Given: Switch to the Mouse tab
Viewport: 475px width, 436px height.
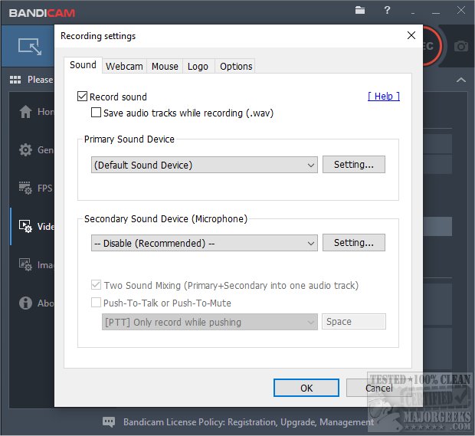Looking at the screenshot, I should pyautogui.click(x=165, y=67).
